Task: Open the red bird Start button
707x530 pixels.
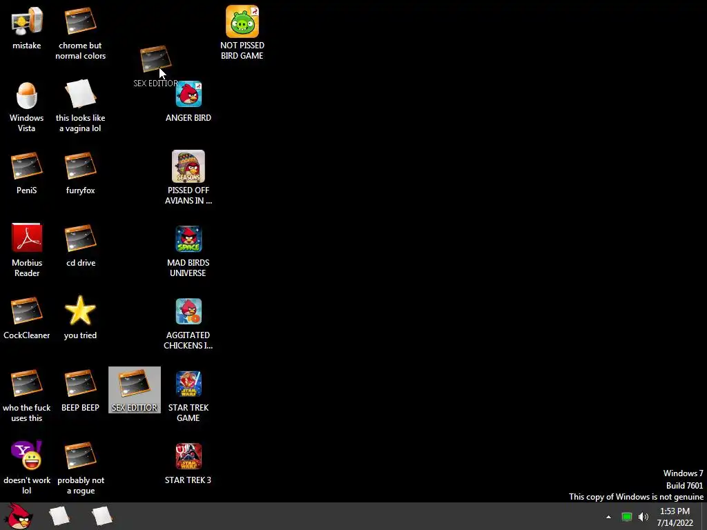Action: [x=19, y=517]
